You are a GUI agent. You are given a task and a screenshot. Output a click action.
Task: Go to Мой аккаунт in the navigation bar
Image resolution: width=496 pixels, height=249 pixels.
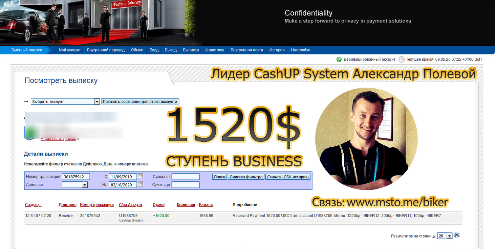(x=70, y=50)
